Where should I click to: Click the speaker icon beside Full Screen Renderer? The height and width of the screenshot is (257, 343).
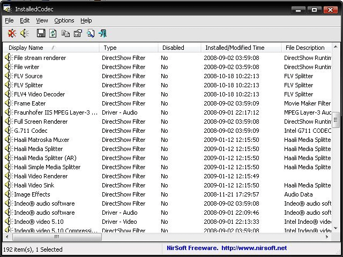(9, 122)
